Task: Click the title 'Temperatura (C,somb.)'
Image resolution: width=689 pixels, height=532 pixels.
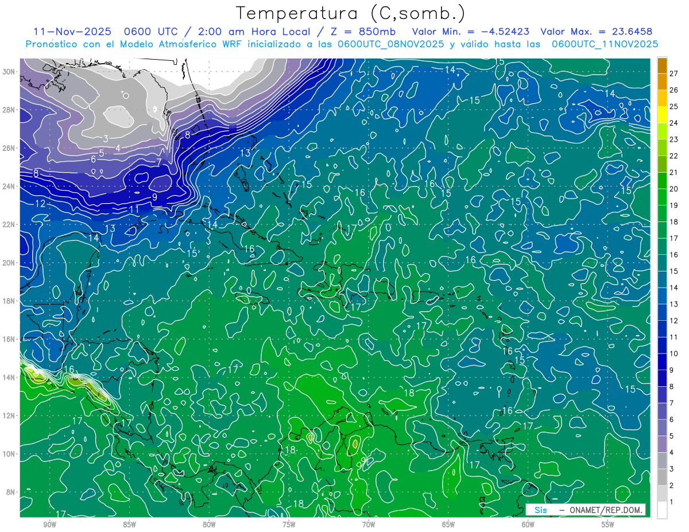Action: pos(351,13)
